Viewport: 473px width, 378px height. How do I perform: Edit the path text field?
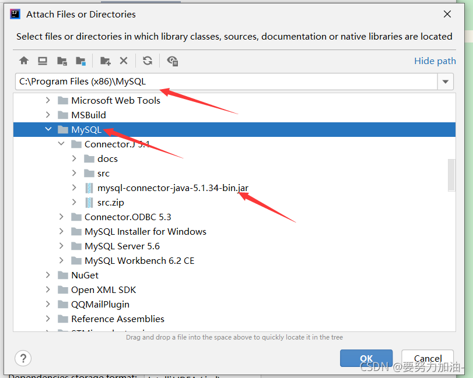pos(226,82)
